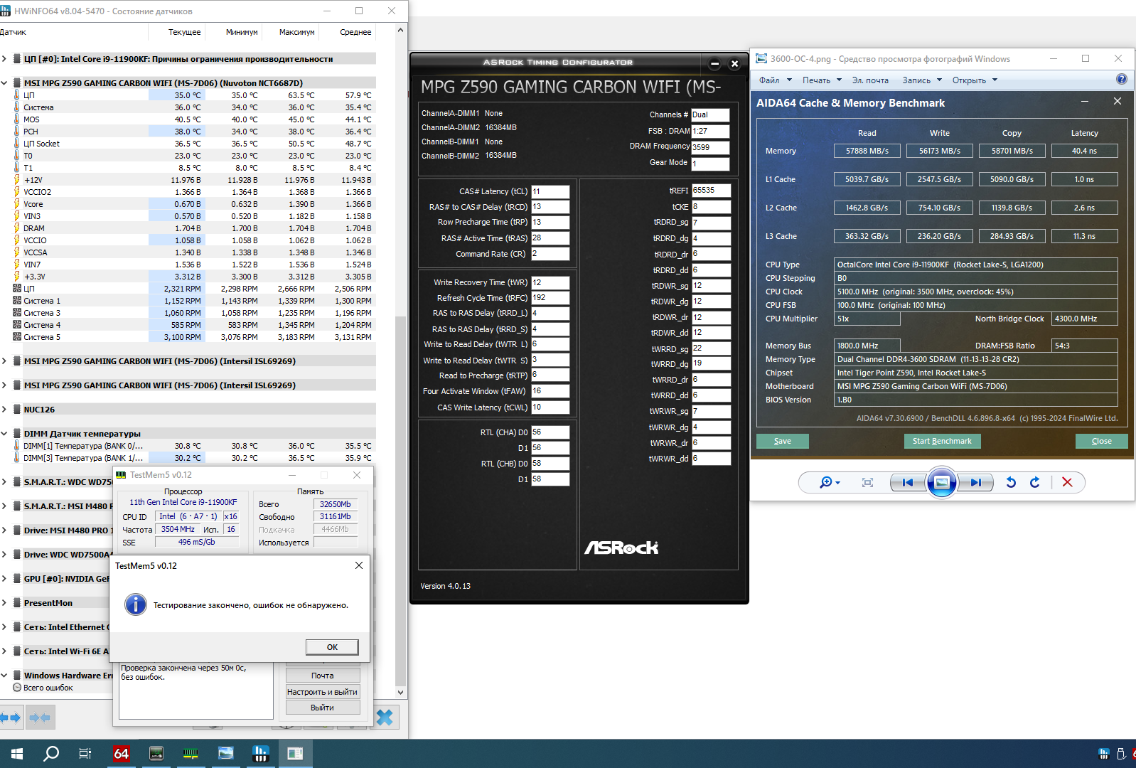Click the HWiNFO scrollbar down arrow
Image resolution: width=1136 pixels, height=768 pixels.
(401, 692)
